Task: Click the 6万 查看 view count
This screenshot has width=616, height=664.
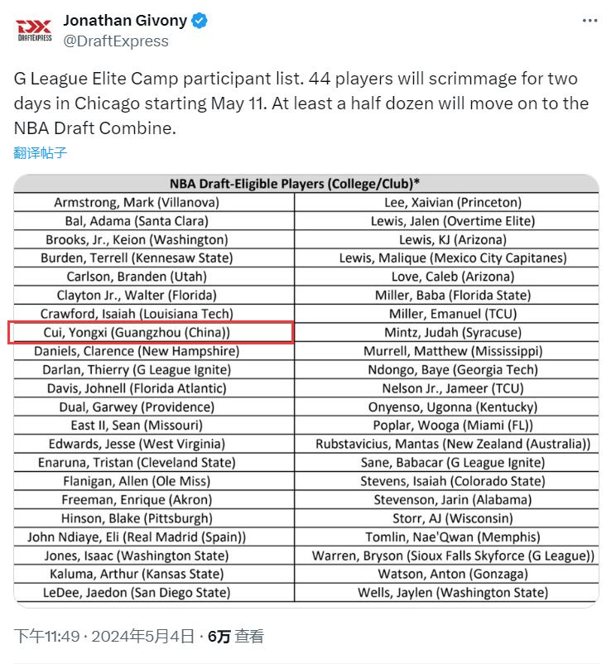Action: (236, 636)
